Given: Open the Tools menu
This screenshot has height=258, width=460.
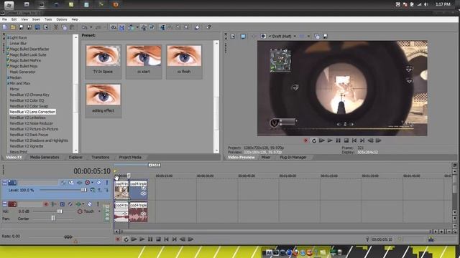Looking at the screenshot, I should [x=48, y=19].
